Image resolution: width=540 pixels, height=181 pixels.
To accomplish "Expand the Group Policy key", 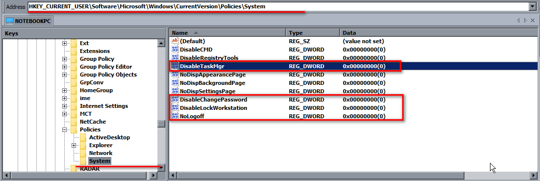I will (x=64, y=59).
